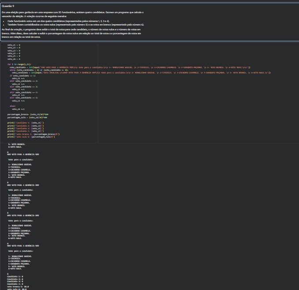Click the bullet about votos nulos
The width and height of the screenshot is (299, 290).
point(76,25)
